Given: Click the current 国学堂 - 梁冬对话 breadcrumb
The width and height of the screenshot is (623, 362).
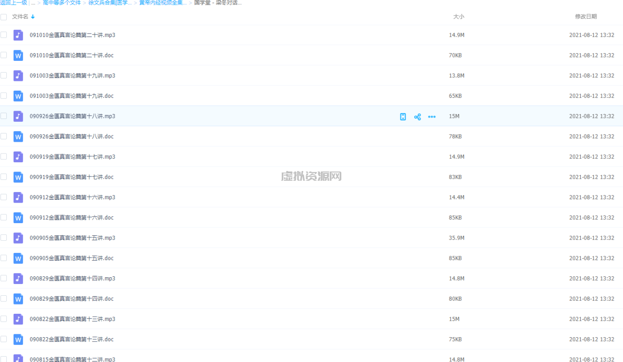Looking at the screenshot, I should [x=218, y=2].
